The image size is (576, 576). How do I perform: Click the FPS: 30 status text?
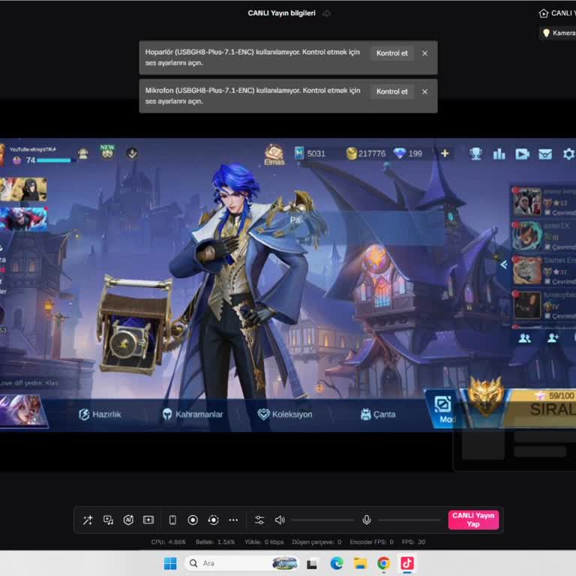pyautogui.click(x=413, y=541)
